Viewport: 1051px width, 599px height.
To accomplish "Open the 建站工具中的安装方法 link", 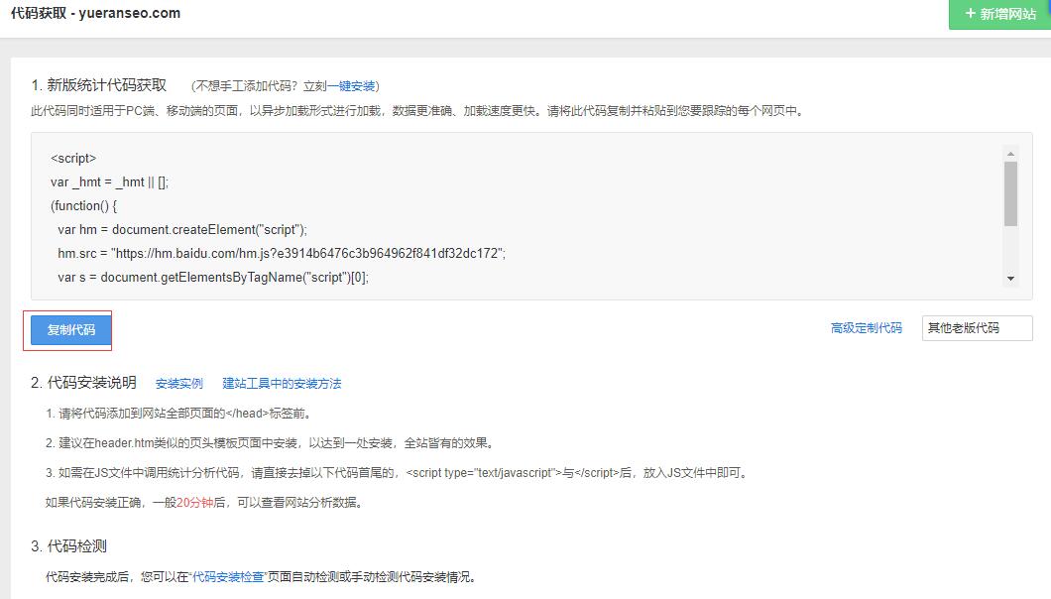I will (282, 384).
